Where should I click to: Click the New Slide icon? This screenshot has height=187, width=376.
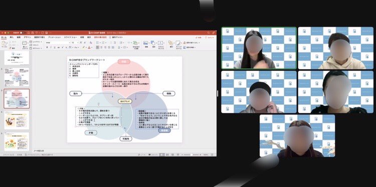pyautogui.click(x=25, y=43)
